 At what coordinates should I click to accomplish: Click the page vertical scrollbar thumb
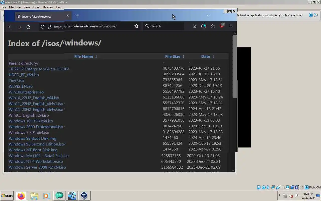234,67
